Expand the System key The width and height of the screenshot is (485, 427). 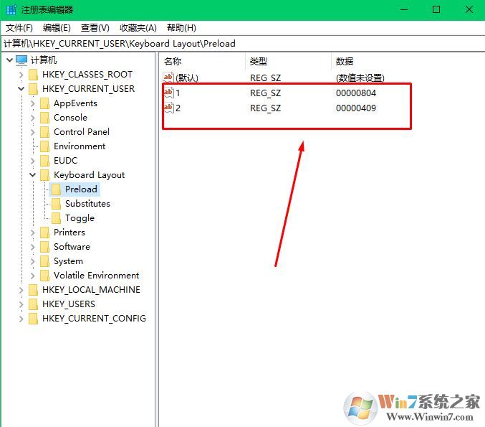33,261
